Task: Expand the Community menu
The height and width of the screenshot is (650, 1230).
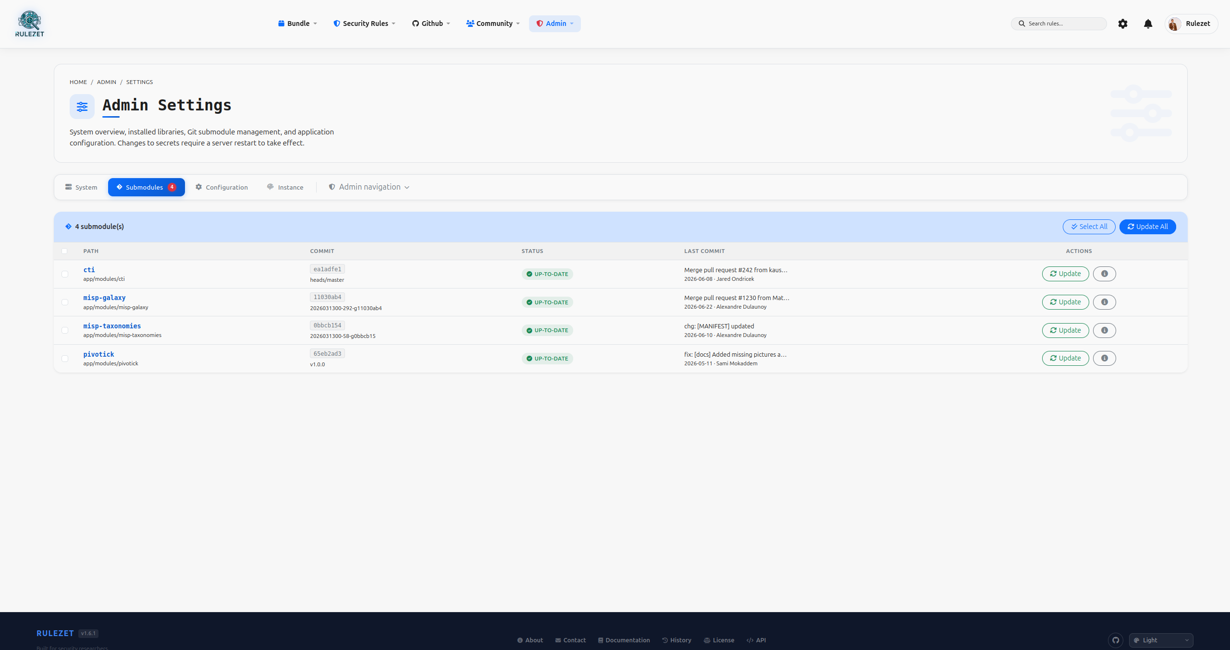Action: 493,24
